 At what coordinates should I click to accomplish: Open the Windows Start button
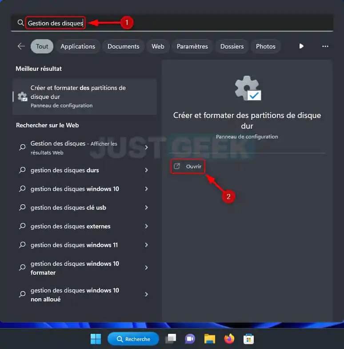coord(96,339)
